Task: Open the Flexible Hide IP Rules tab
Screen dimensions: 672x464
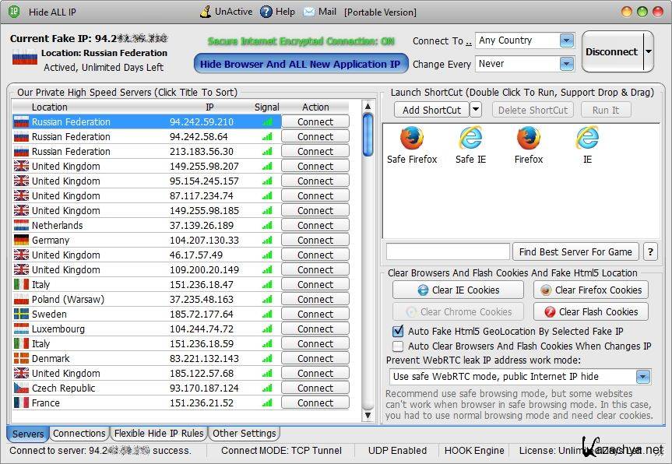Action: click(x=159, y=434)
